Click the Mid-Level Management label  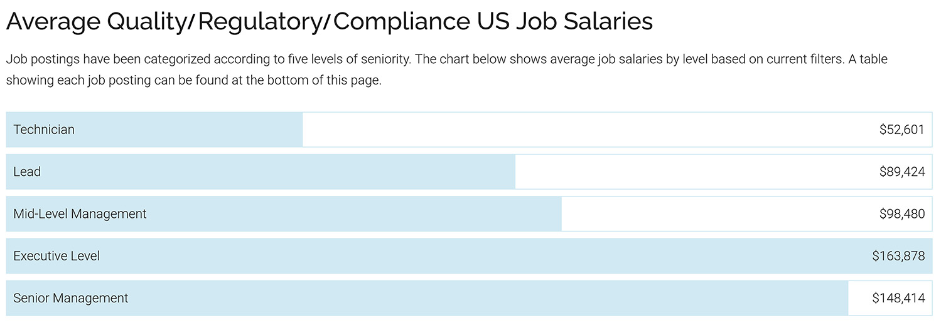pyautogui.click(x=80, y=214)
